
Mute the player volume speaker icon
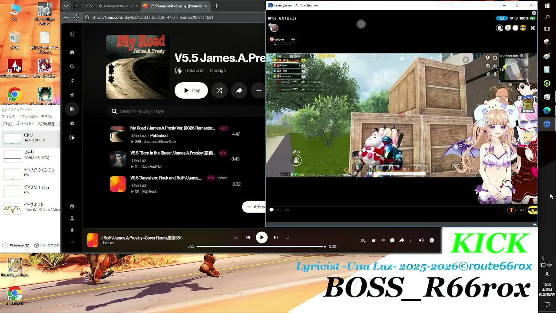click(x=421, y=240)
